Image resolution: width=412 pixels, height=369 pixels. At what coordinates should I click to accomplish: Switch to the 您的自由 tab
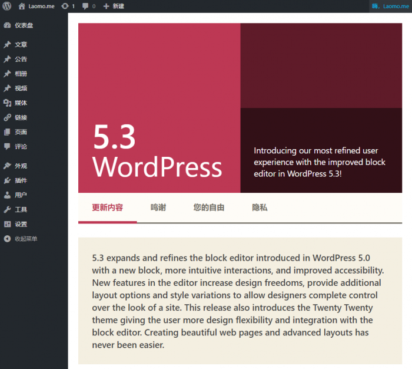(209, 207)
